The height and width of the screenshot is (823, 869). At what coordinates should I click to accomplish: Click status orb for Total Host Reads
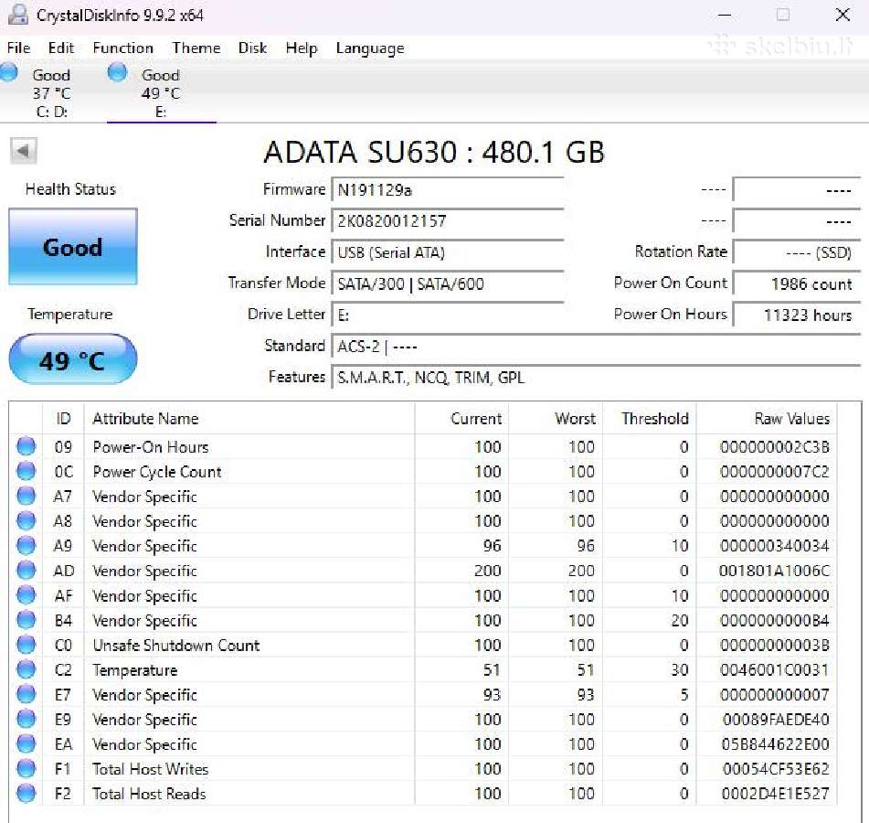tap(26, 793)
